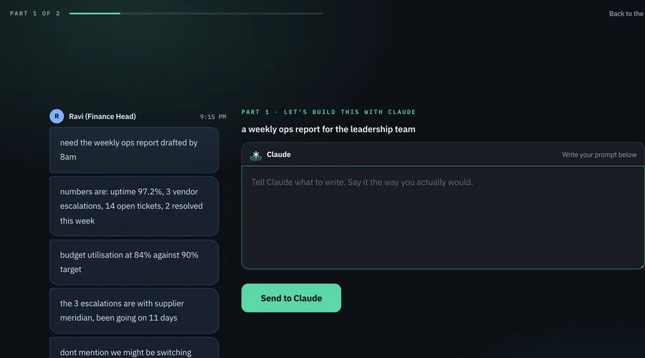Click the 'dont mention we might be switching' message

point(134,348)
